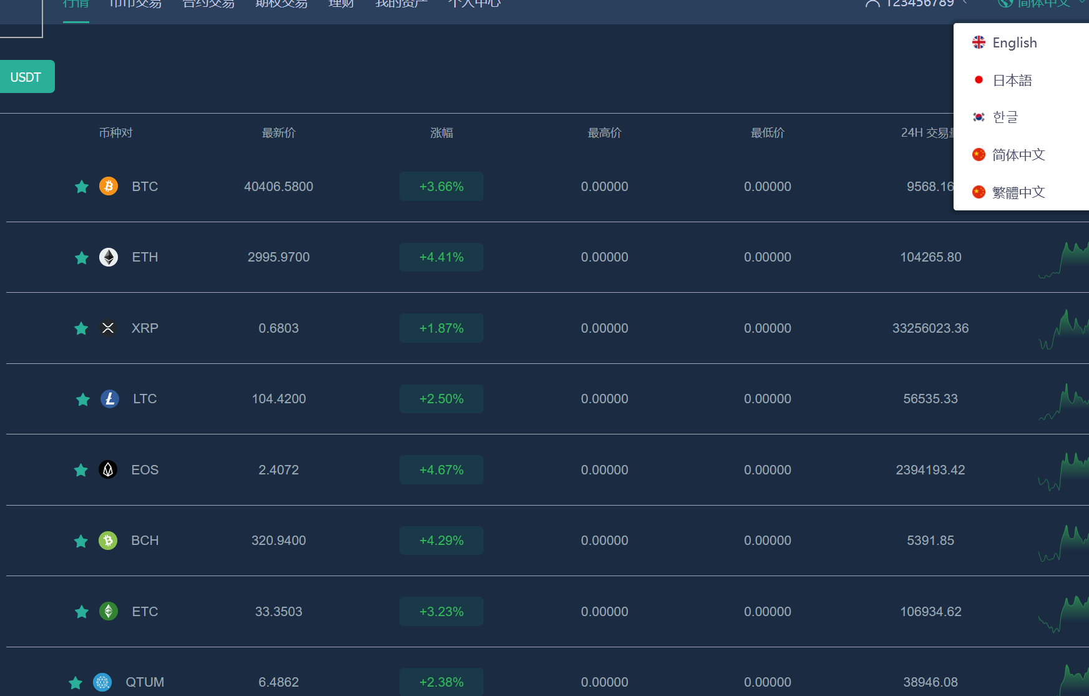The image size is (1089, 696).
Task: Toggle favorite star for LTC row
Action: (x=83, y=399)
